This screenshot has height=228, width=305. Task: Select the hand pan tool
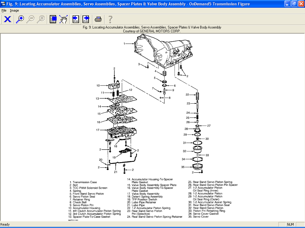[x=63, y=19]
